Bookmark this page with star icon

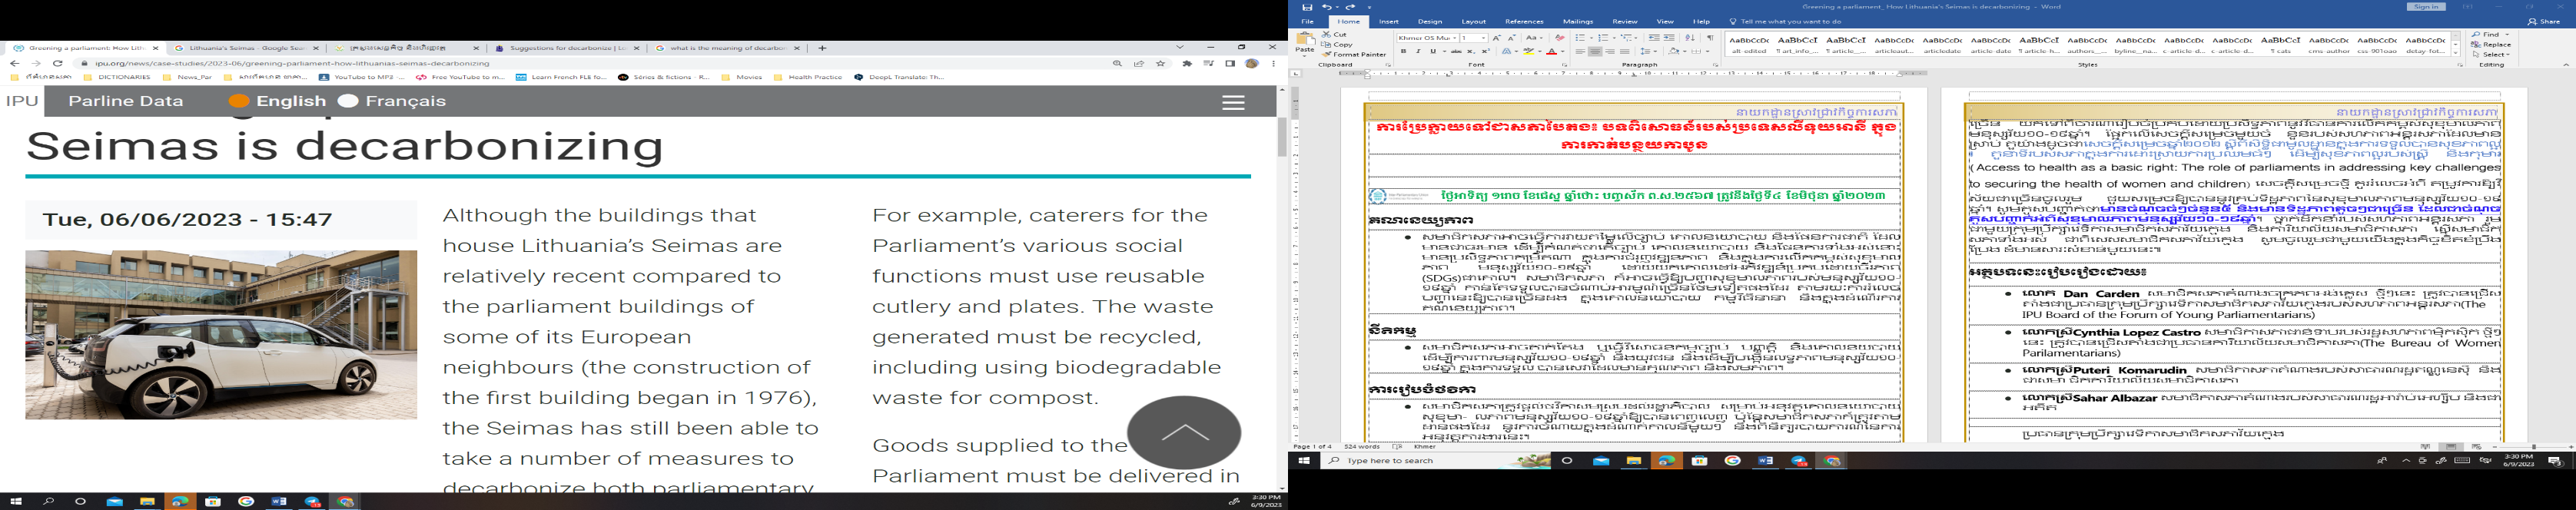[1161, 63]
